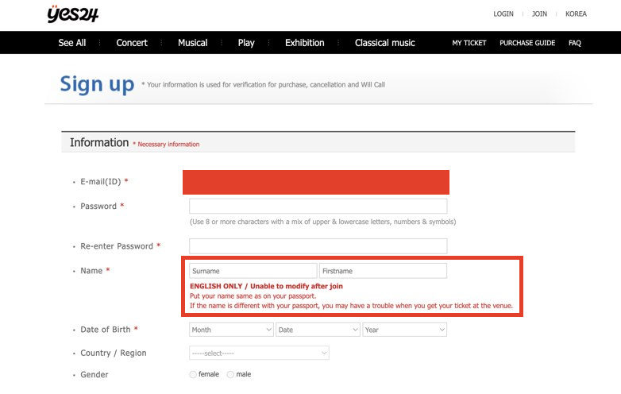Click the Surname input field
Image resolution: width=621 pixels, height=394 pixels.
[253, 271]
